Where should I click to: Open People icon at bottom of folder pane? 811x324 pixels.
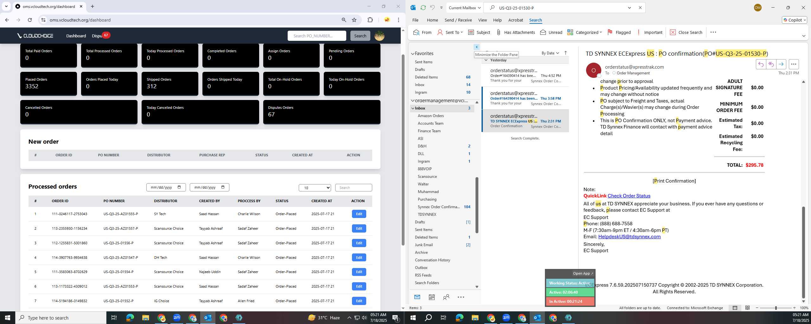(x=446, y=297)
